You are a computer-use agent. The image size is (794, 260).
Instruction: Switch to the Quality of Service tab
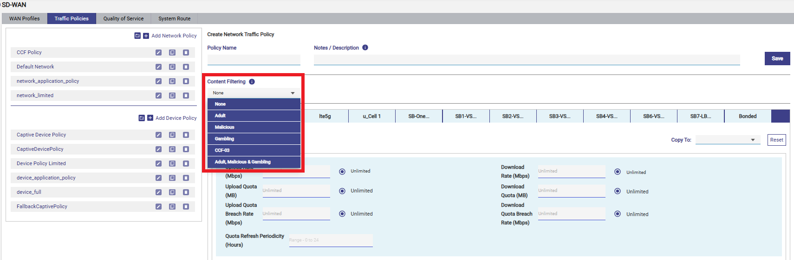[124, 19]
